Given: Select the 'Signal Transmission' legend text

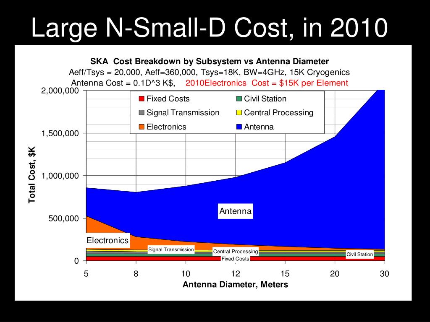Looking at the screenshot, I should (x=183, y=112).
